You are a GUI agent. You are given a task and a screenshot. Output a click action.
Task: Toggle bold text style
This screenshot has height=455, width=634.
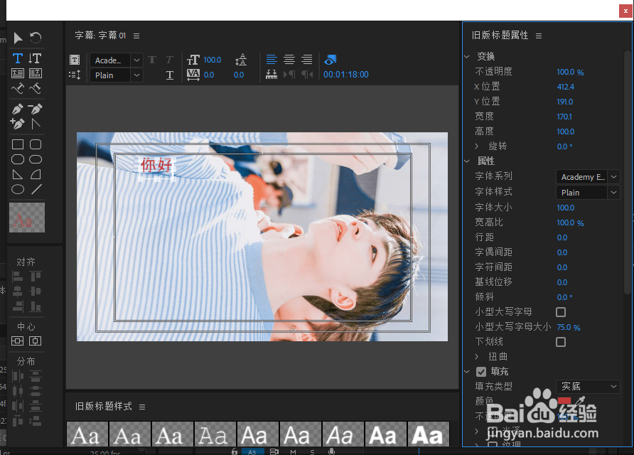coord(152,60)
